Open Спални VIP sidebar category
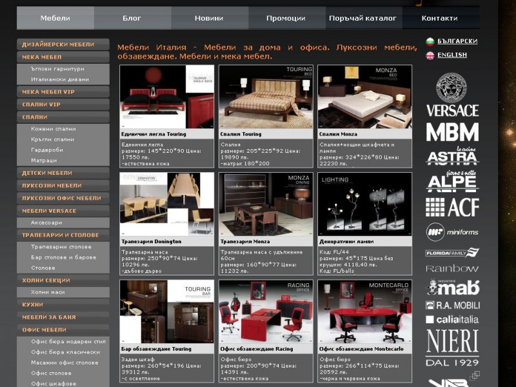 point(63,104)
